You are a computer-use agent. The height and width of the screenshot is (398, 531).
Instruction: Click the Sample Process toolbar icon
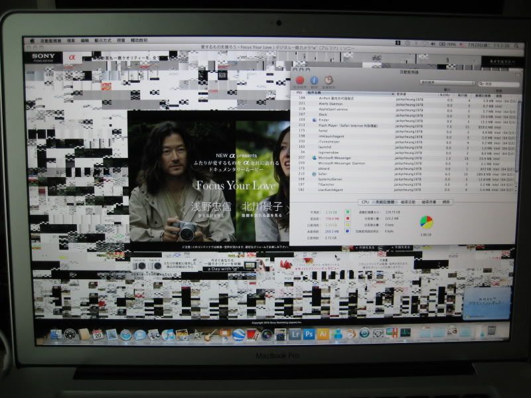point(329,80)
